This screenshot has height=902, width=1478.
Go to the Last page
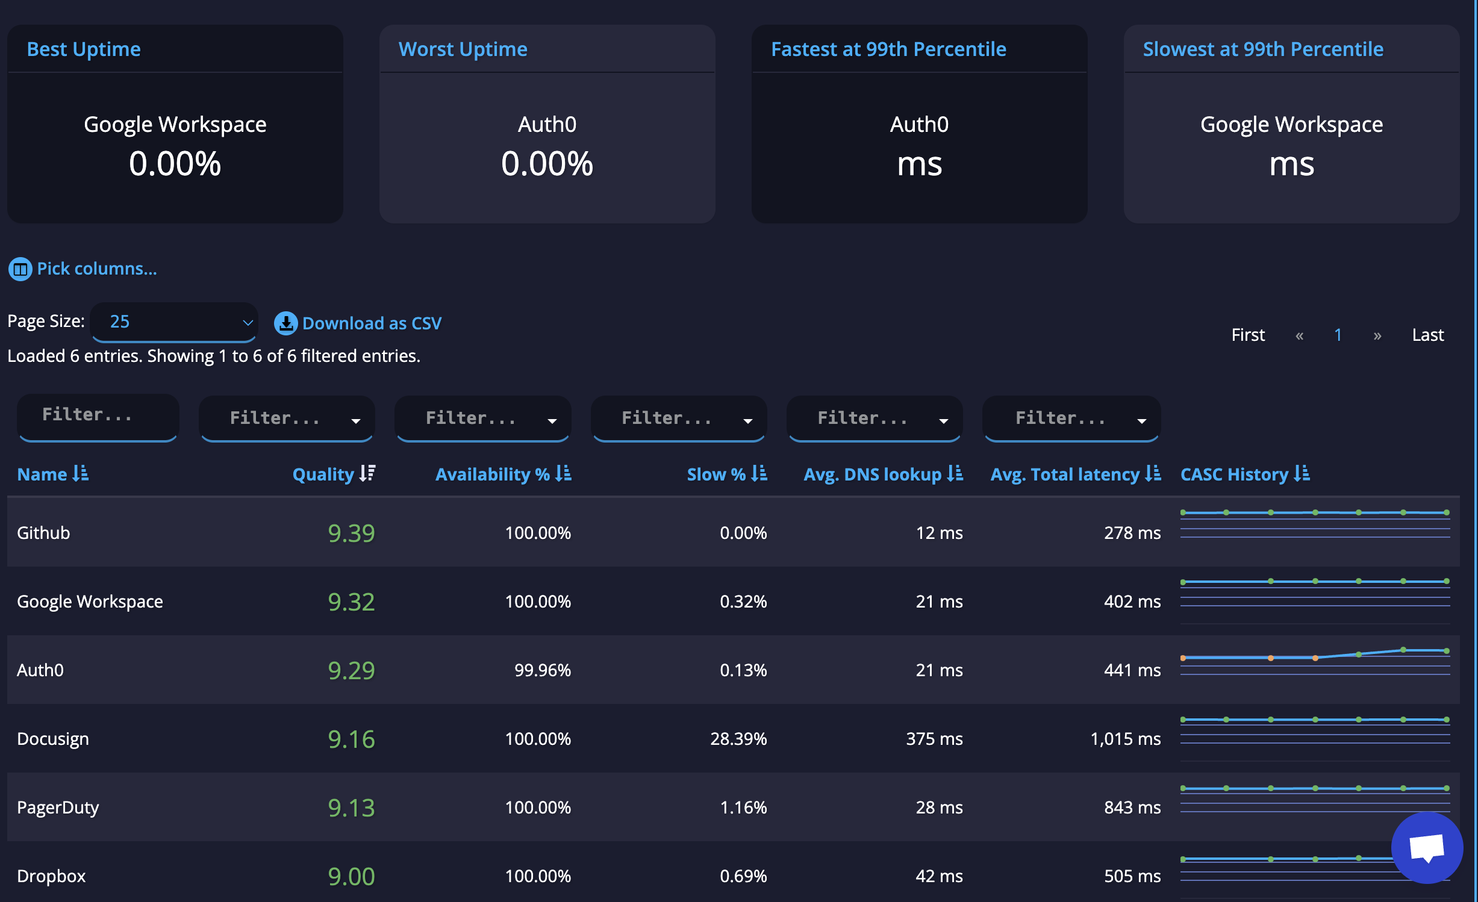tap(1427, 335)
